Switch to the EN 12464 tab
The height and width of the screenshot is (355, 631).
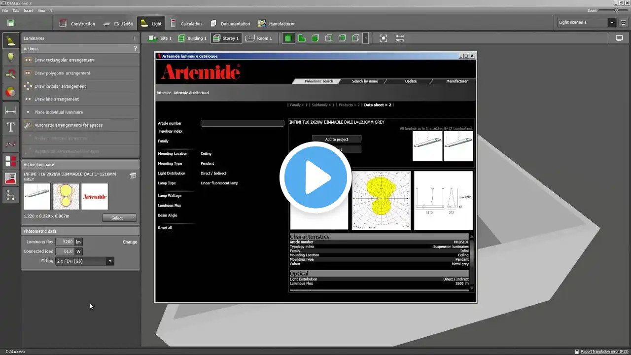point(118,24)
